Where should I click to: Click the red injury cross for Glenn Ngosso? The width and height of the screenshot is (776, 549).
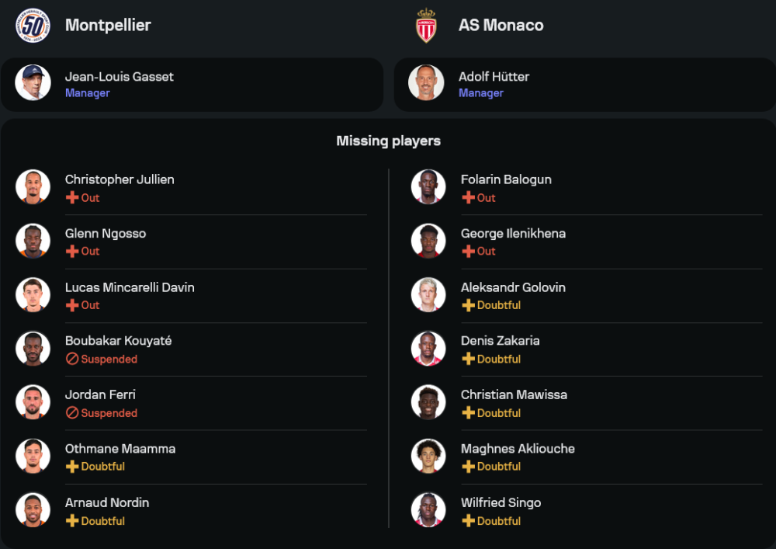72,252
